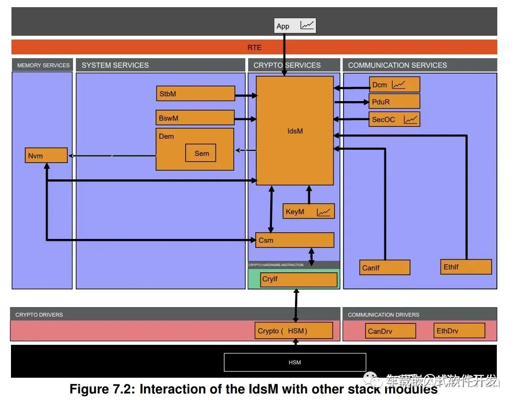Click the Sem sub-block inside Dem
Screen dimensions: 514x403
200,153
